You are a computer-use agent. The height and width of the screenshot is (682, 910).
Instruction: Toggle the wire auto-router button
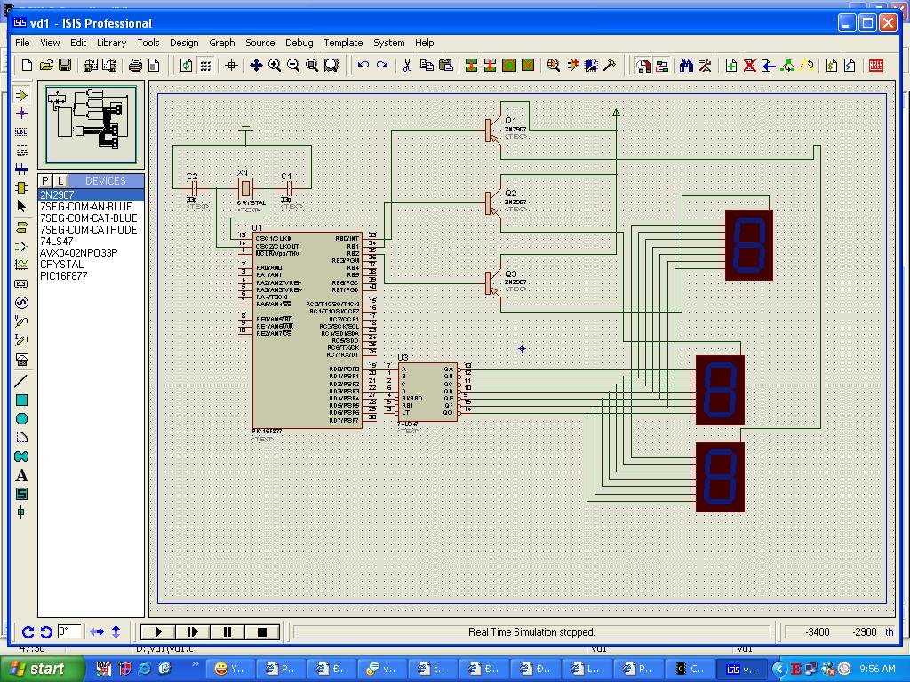tap(662, 66)
